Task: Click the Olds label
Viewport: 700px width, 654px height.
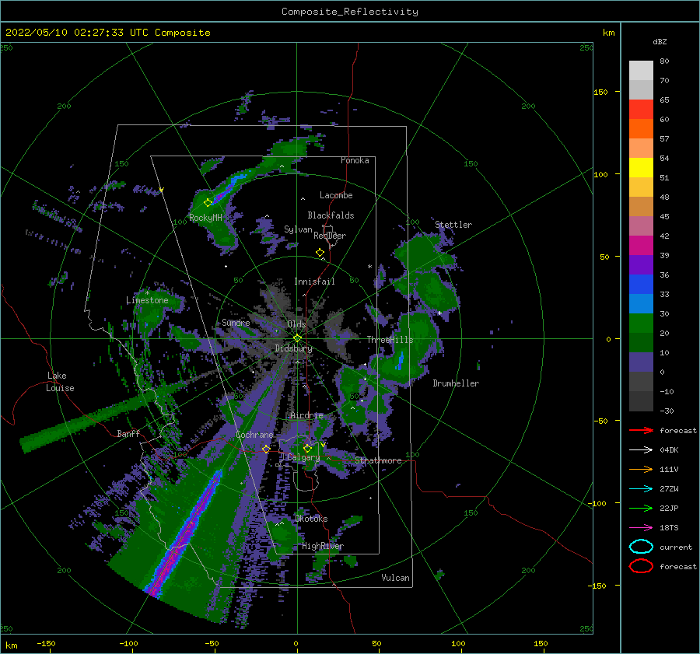Action: tap(296, 324)
